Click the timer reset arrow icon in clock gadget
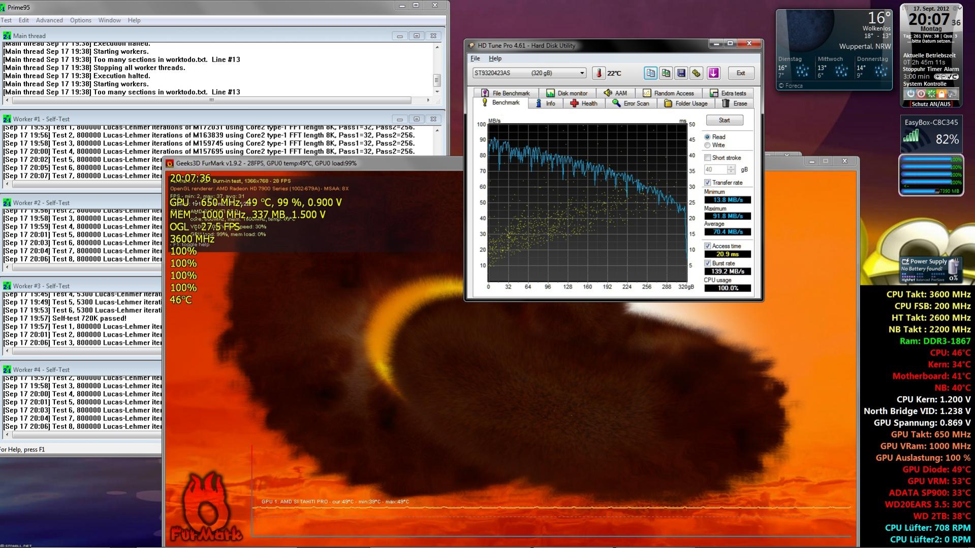The image size is (975, 548). pos(955,77)
